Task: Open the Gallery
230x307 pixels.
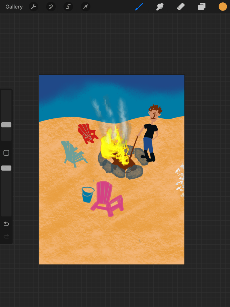Action: click(x=14, y=7)
